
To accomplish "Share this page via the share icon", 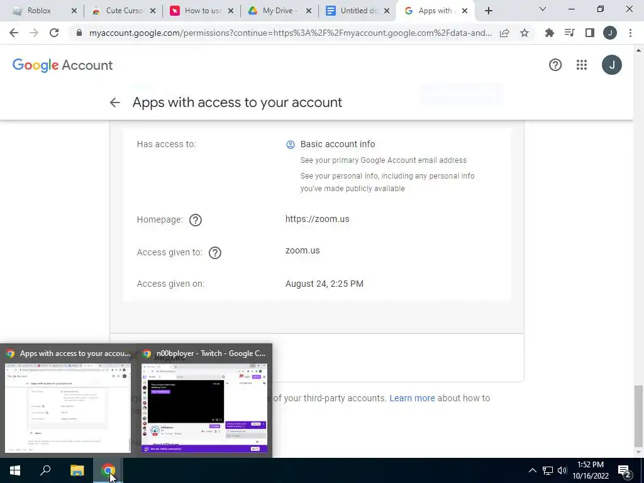I will [504, 33].
